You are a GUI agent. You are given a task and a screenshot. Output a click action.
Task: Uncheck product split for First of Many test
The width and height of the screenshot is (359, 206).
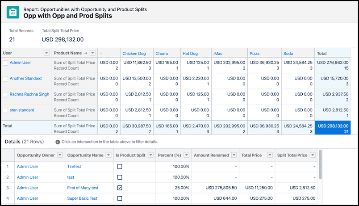pos(120,188)
